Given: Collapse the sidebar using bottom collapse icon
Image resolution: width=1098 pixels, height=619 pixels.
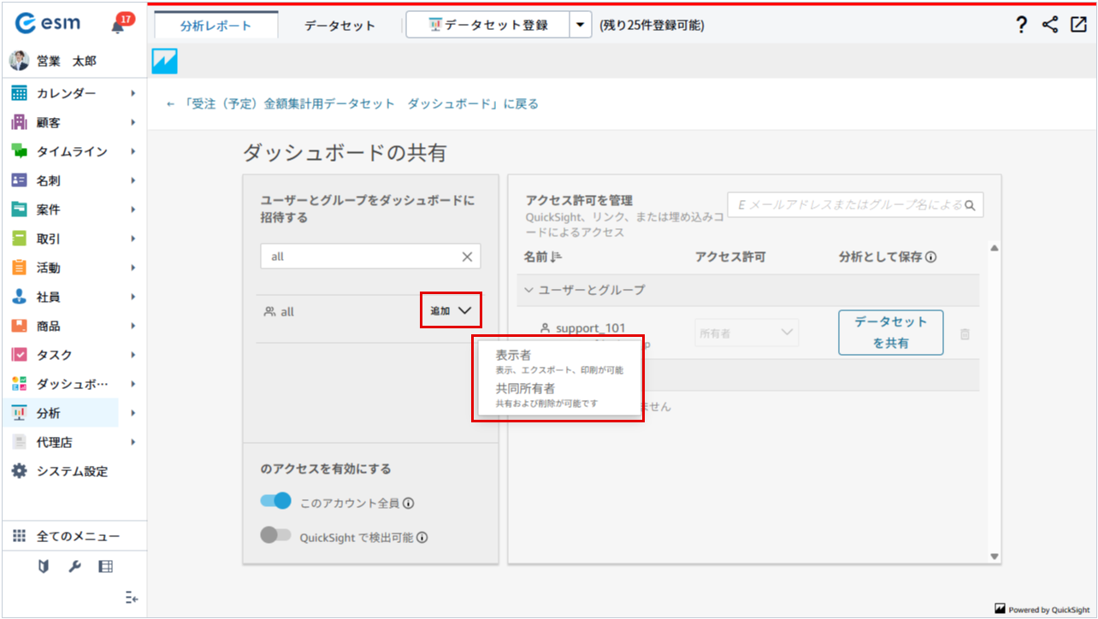Looking at the screenshot, I should click(x=131, y=598).
